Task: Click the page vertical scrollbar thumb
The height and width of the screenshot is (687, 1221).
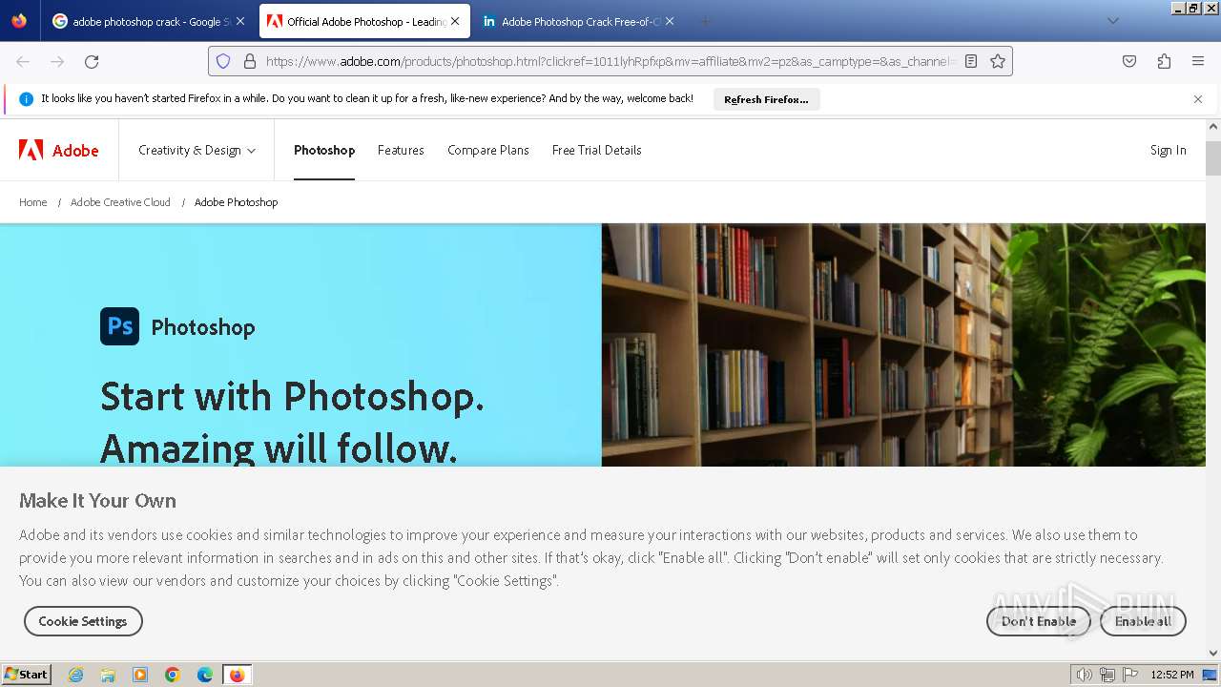Action: pos(1213,158)
